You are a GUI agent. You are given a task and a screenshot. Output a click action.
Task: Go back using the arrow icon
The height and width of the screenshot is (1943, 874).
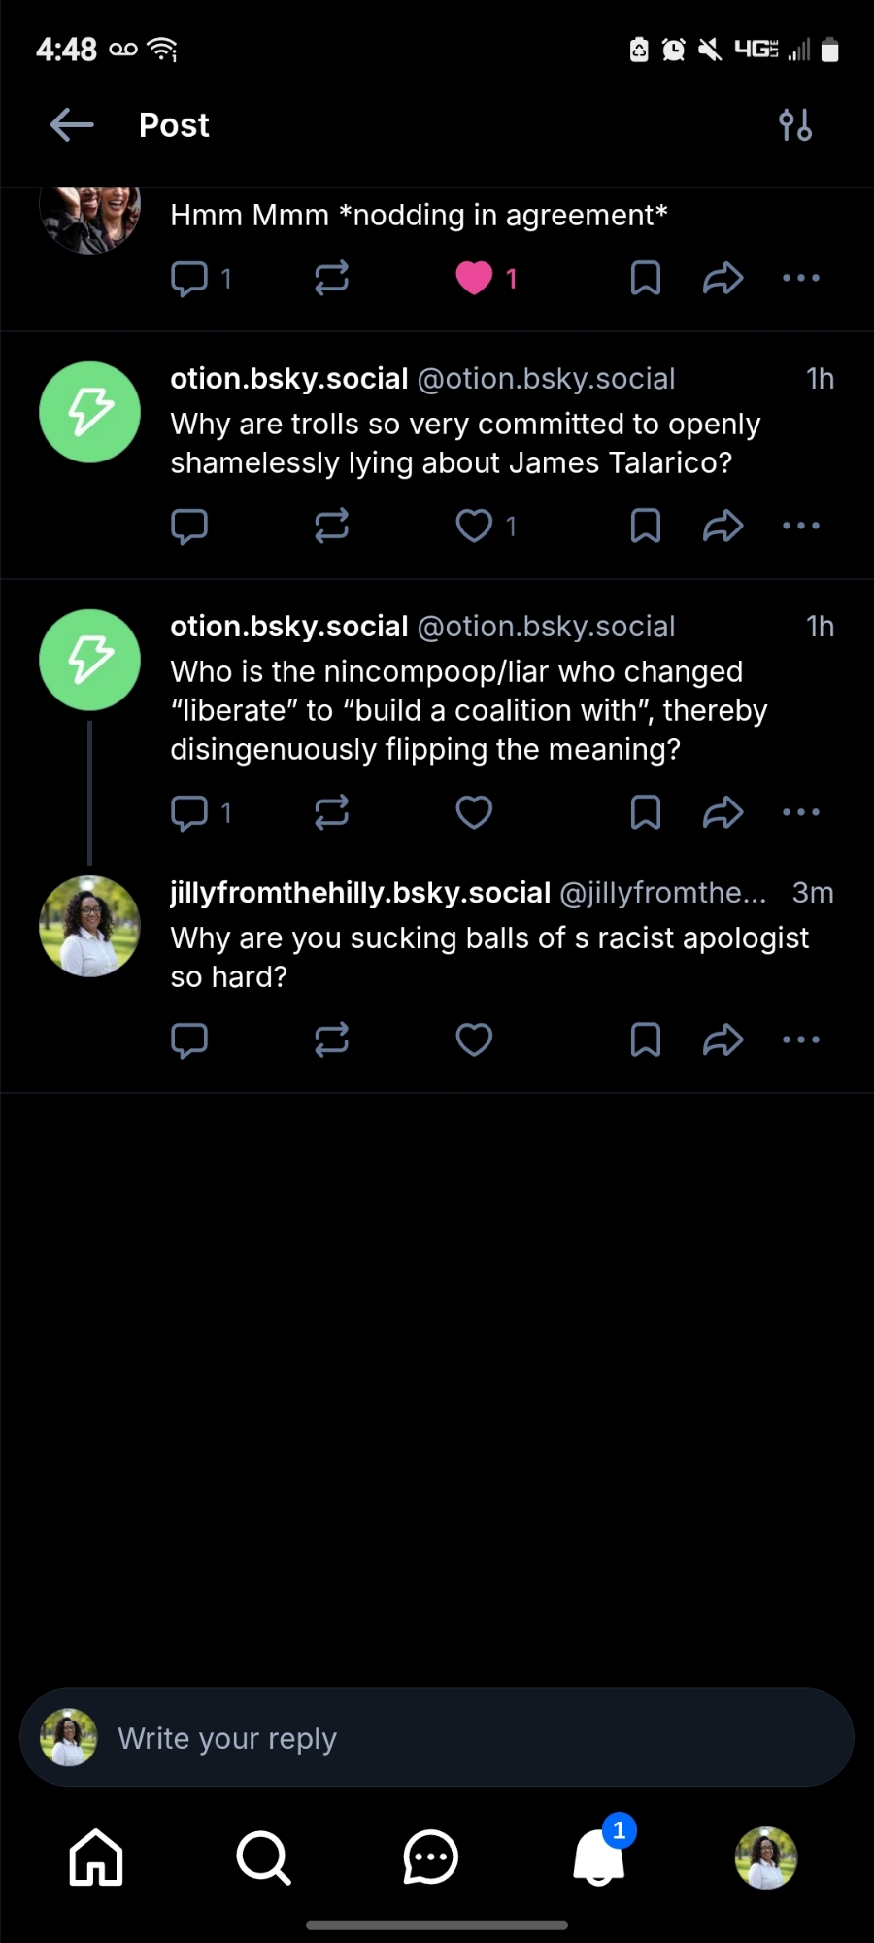coord(72,125)
